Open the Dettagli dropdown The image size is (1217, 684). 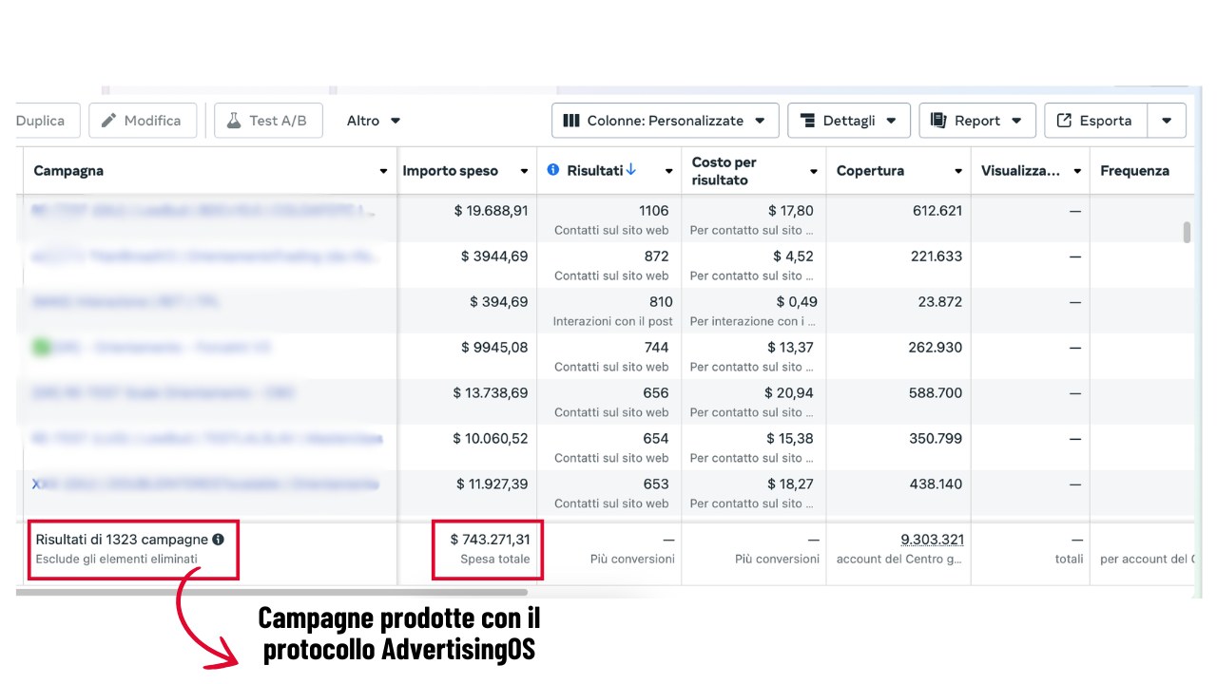pos(849,121)
